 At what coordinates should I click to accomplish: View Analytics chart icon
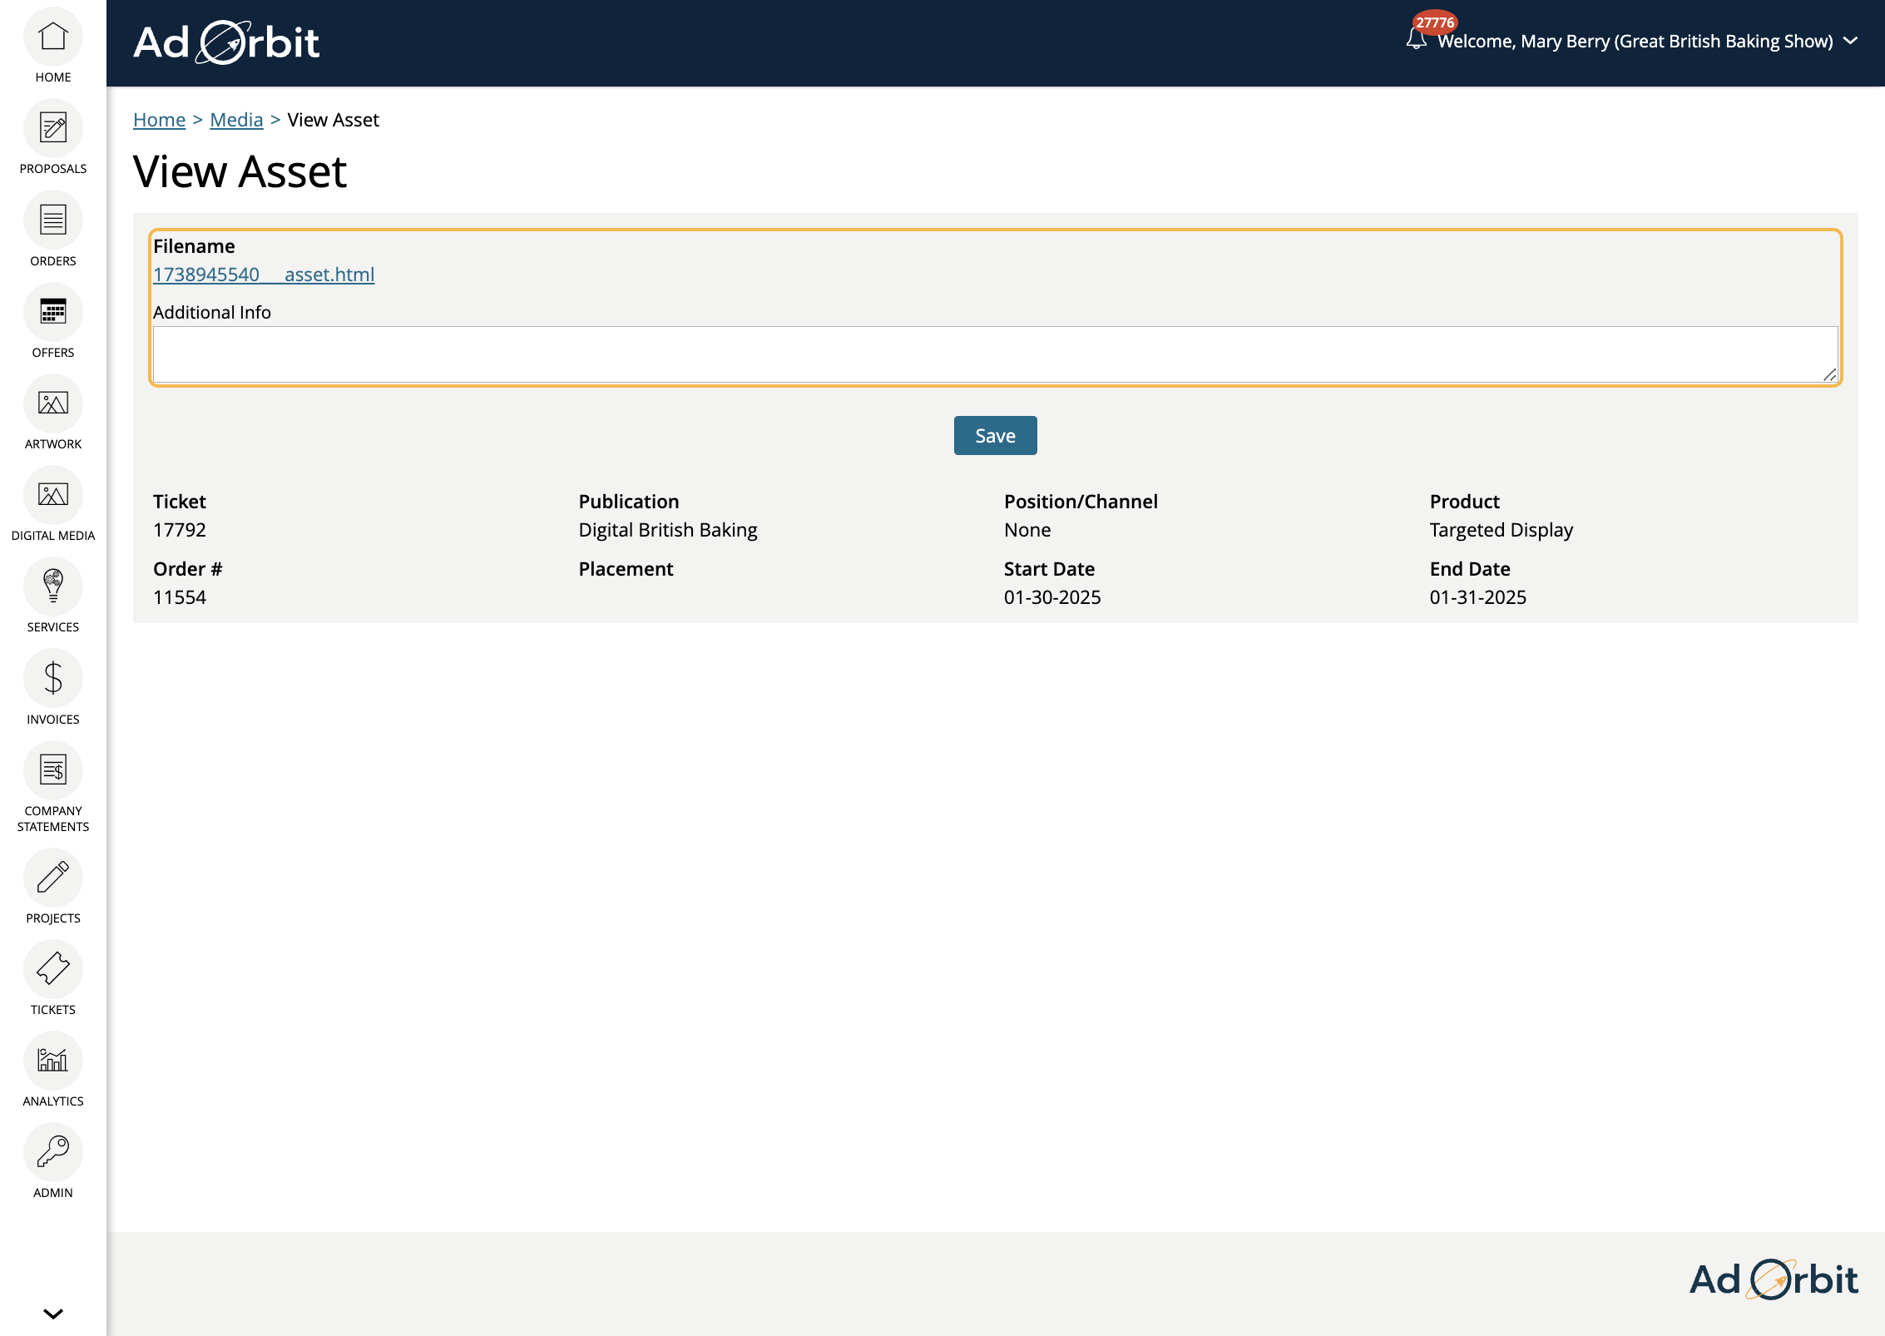coord(53,1061)
